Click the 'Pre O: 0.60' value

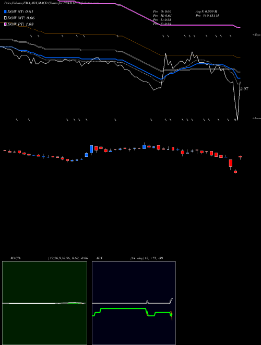162,11
